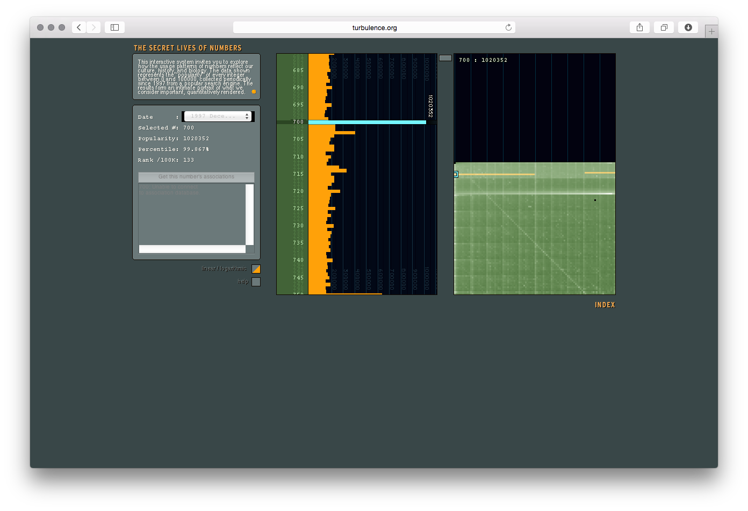Click the associations box vertical scrollbar
Viewport: 748px width, 511px height.
pyautogui.click(x=249, y=215)
